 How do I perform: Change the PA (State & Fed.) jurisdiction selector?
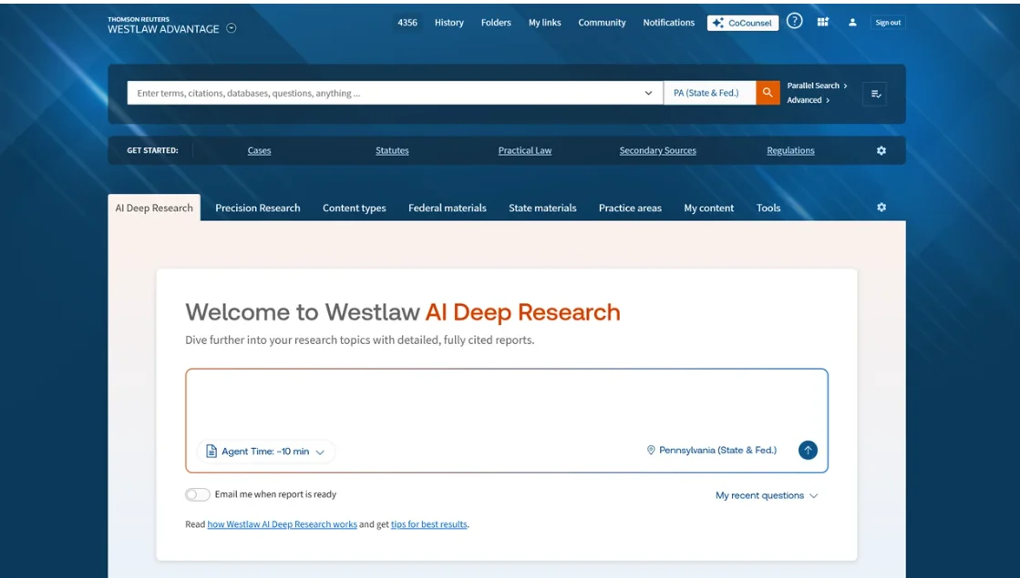[709, 93]
